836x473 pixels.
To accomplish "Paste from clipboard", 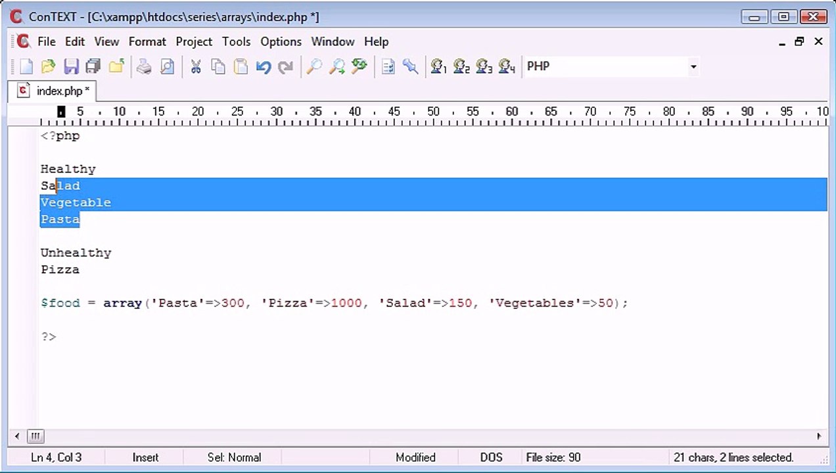I will pyautogui.click(x=241, y=66).
